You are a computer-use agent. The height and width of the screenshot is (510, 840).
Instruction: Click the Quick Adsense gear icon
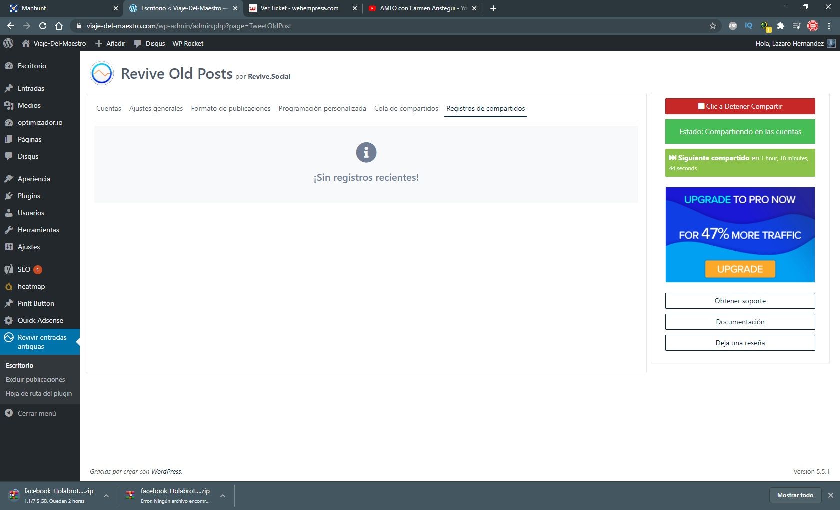[8, 320]
